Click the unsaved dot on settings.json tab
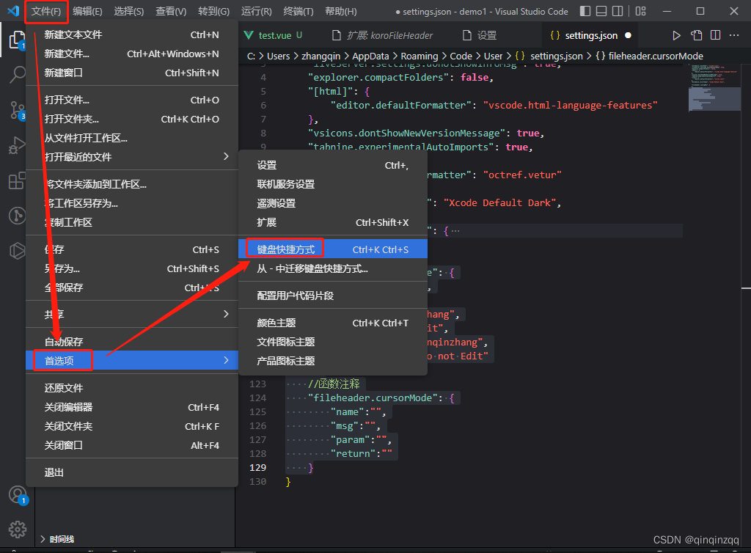Viewport: 751px width, 553px height. [628, 35]
